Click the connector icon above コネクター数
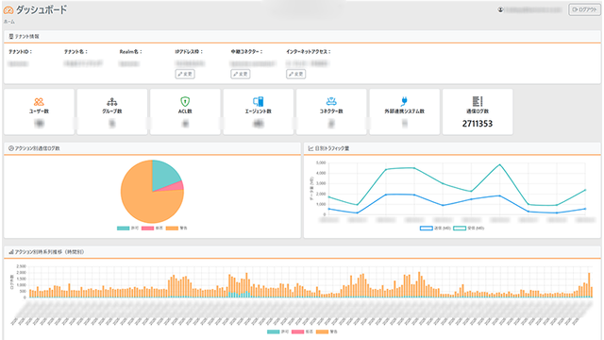 331,101
